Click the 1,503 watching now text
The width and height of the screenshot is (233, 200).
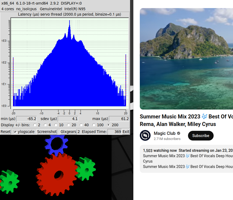[160, 150]
